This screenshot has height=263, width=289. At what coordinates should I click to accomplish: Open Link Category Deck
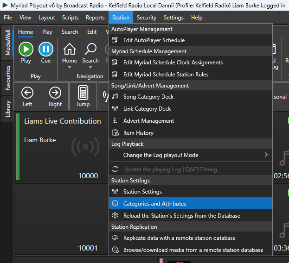(x=147, y=109)
